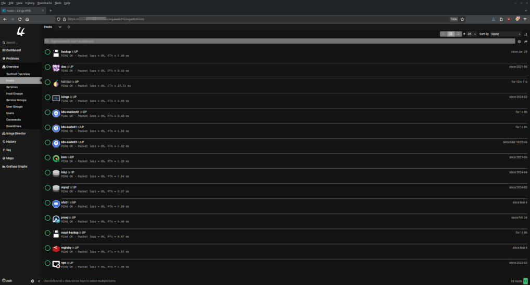Open the page size dropdown showing 25
Viewport: 530px width, 285px height.
click(x=471, y=34)
